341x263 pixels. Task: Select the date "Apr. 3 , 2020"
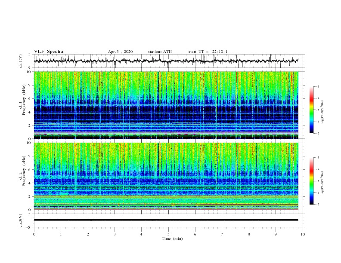[x=120, y=52]
